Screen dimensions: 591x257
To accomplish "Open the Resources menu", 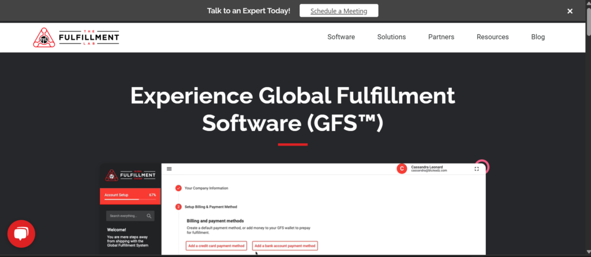I will click(x=493, y=37).
